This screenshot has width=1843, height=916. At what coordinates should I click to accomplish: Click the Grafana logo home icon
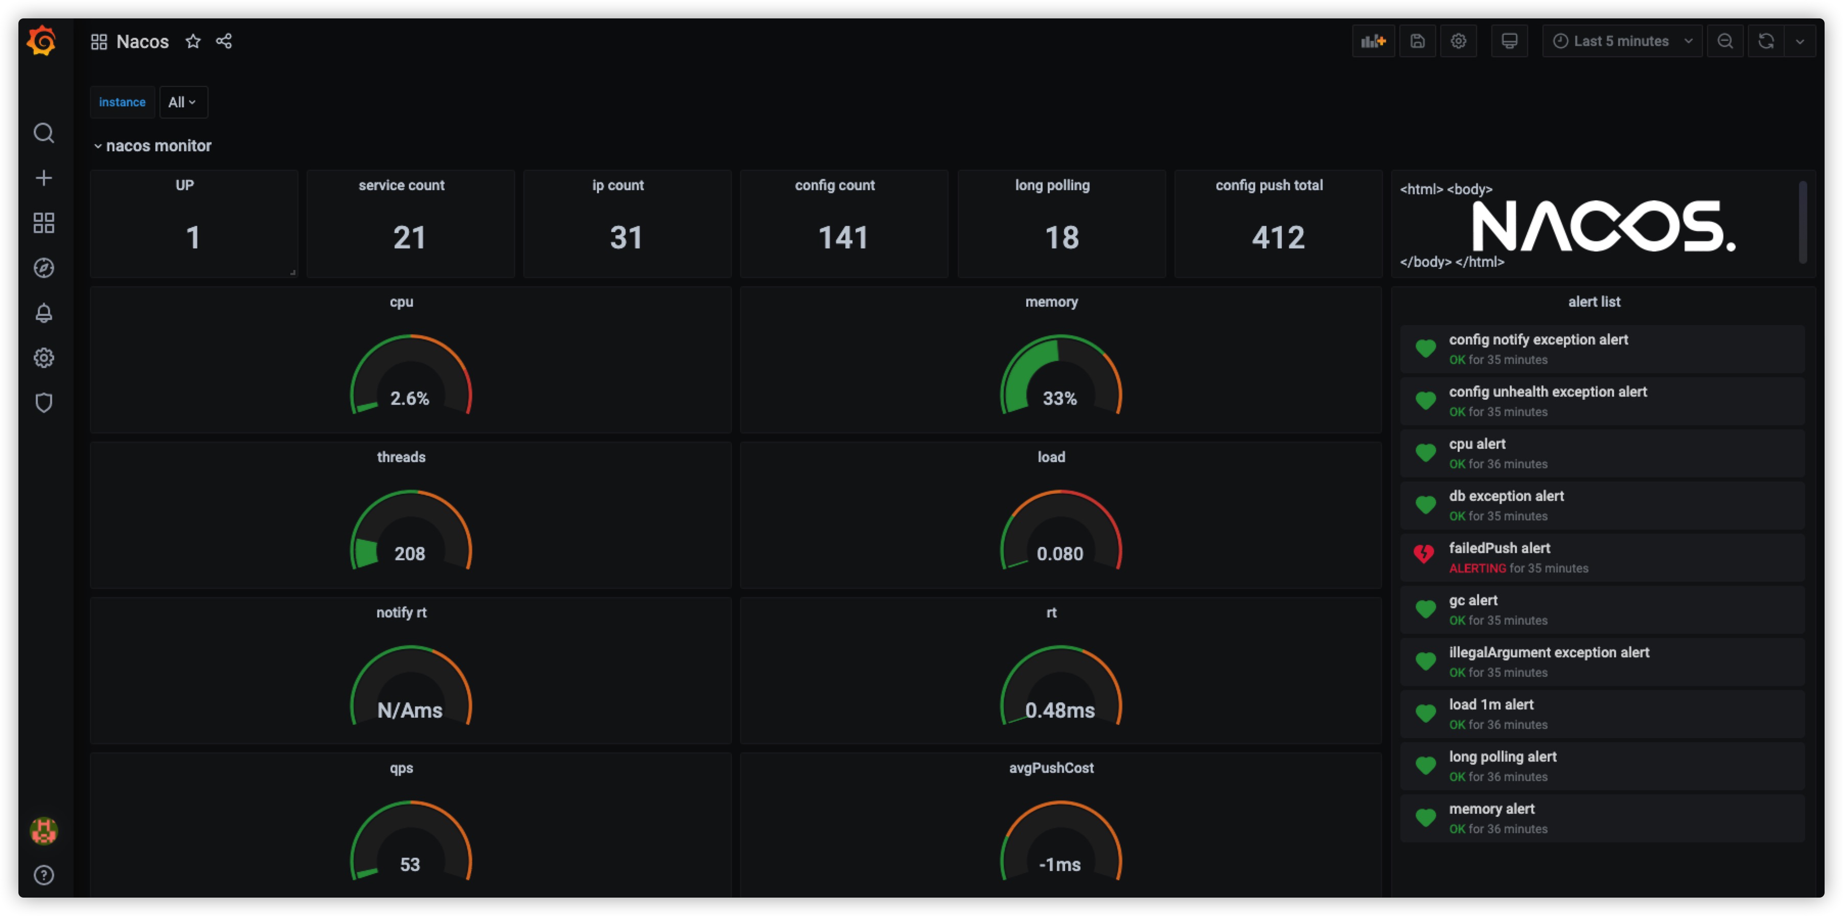pos(42,41)
